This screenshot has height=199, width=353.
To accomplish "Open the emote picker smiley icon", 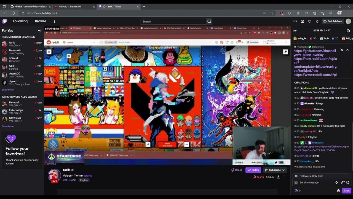I will [348, 182].
